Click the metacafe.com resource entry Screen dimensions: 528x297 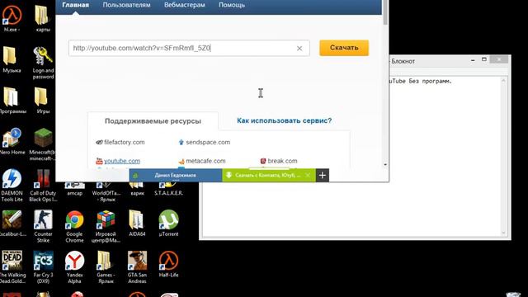click(202, 161)
